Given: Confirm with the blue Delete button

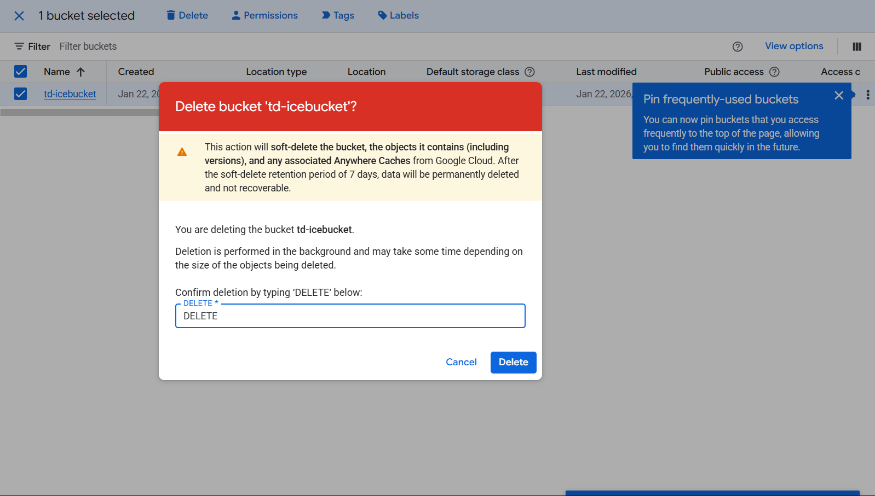Looking at the screenshot, I should tap(513, 362).
